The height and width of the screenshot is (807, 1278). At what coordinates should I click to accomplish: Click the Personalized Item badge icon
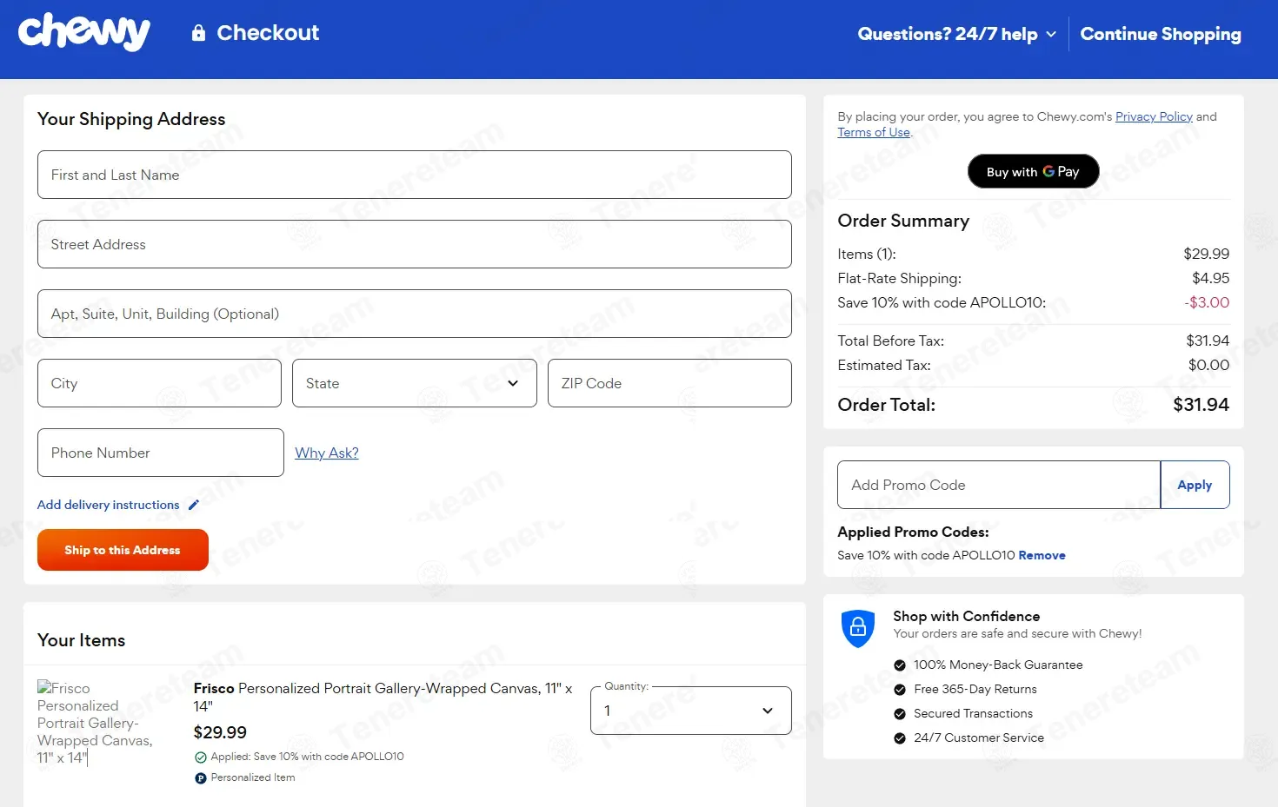(201, 778)
